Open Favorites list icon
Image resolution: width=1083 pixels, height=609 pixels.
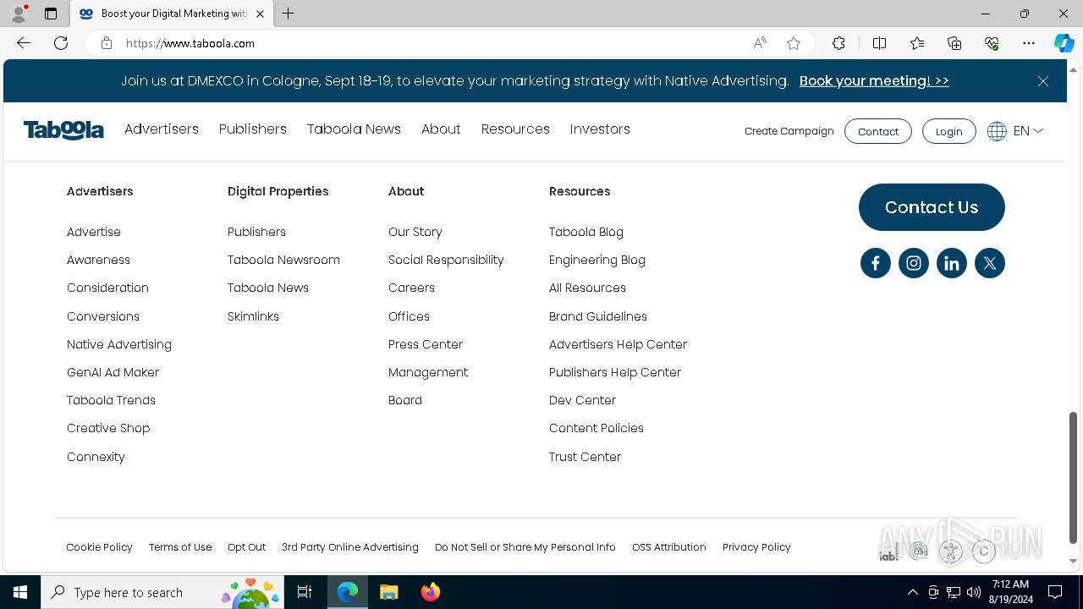tap(917, 43)
